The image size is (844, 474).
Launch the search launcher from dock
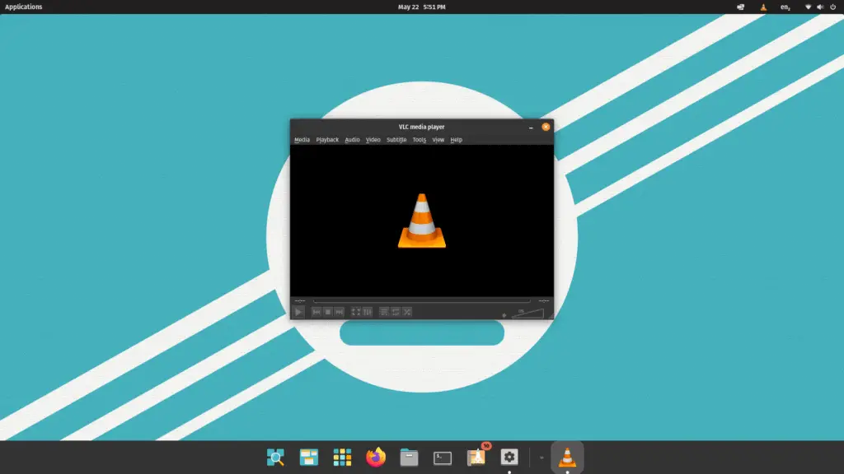coord(275,458)
